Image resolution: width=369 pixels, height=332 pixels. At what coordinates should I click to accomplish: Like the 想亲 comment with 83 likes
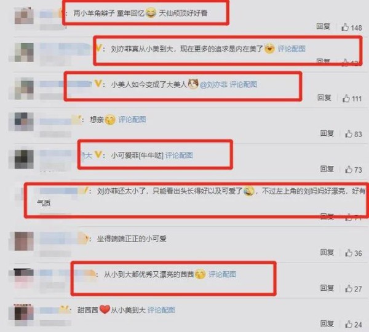point(349,133)
